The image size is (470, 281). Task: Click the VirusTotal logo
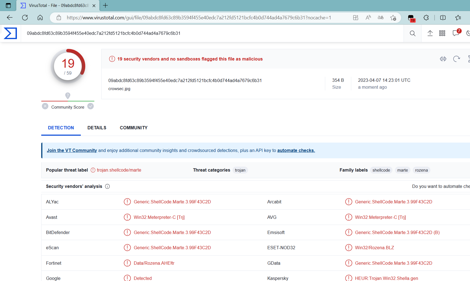pyautogui.click(x=10, y=33)
